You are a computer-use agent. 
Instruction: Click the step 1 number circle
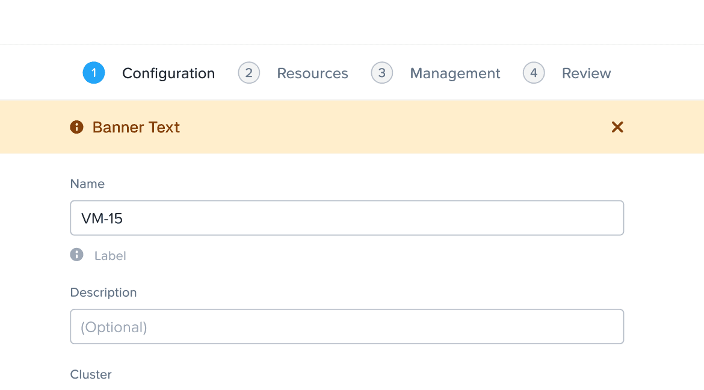94,73
